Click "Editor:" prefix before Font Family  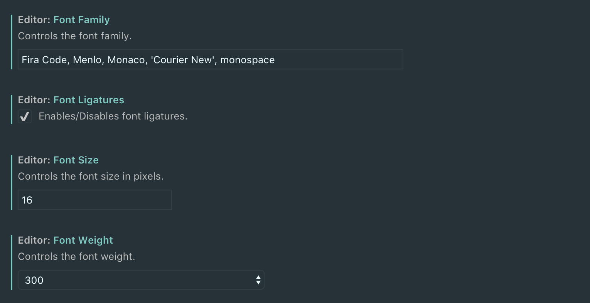click(x=34, y=20)
